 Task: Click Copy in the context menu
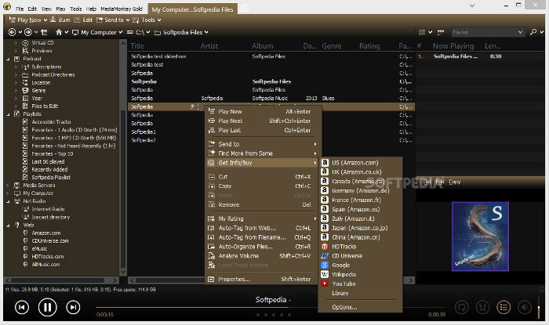[263, 186]
